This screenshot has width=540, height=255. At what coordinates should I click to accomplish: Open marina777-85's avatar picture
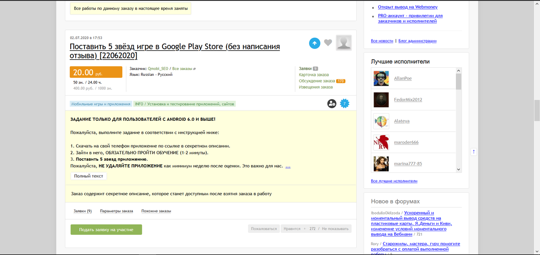tap(381, 163)
